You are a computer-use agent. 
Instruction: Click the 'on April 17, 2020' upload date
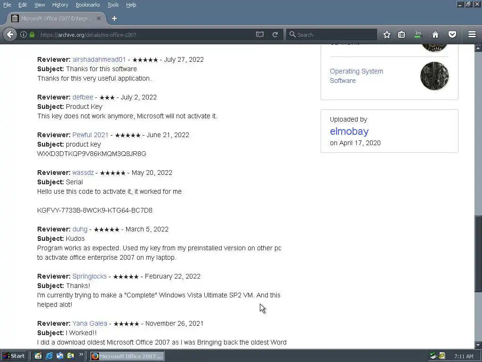coord(355,143)
